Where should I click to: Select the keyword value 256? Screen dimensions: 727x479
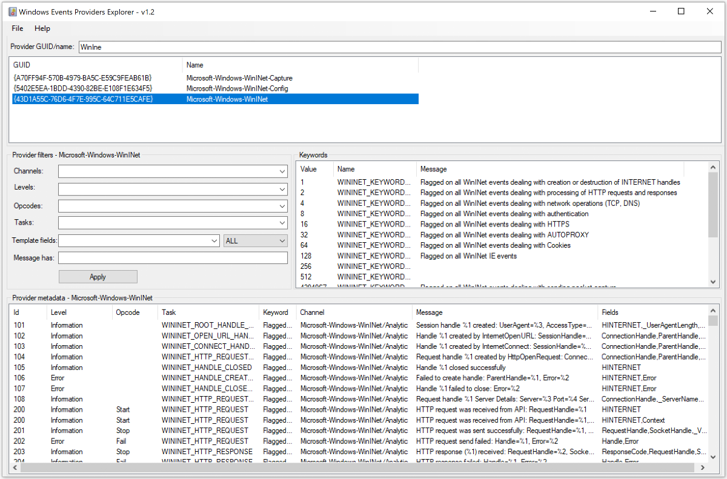306,266
